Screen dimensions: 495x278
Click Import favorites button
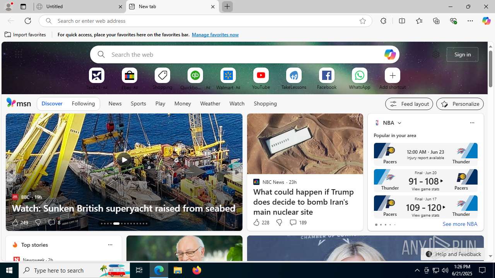coord(25,35)
